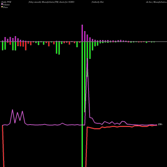Click the full-height green price bar
This screenshot has width=167, height=167.
(x=82, y=104)
